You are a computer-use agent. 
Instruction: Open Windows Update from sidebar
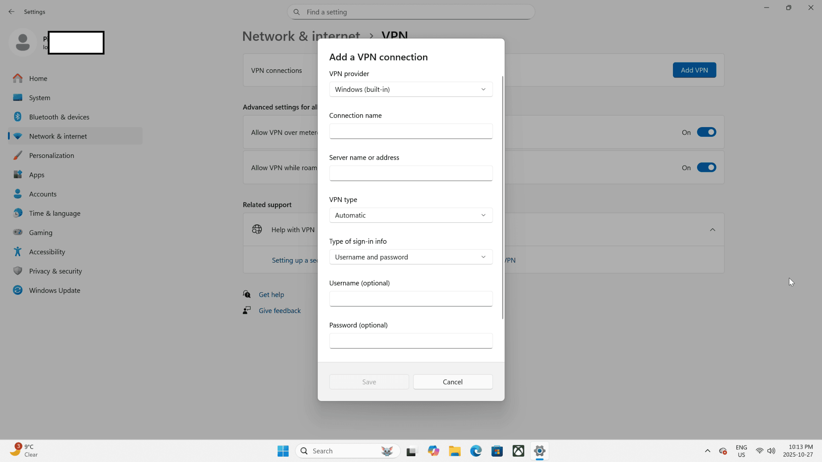54,290
